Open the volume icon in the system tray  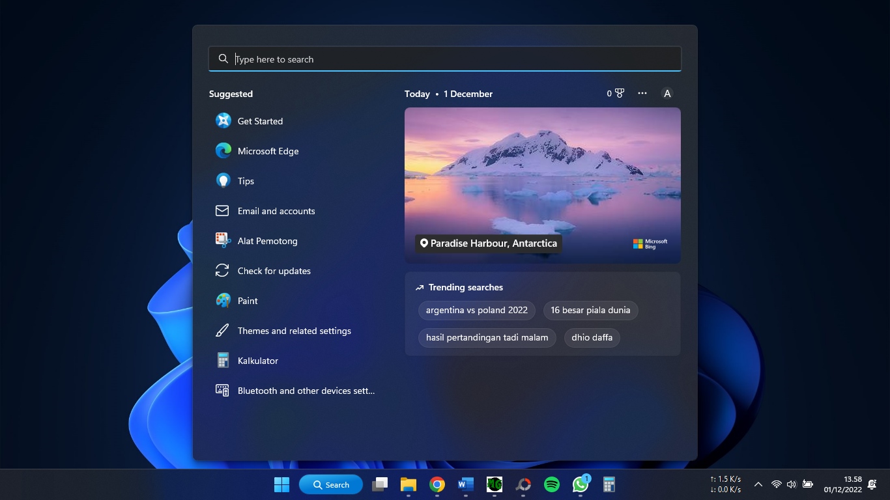click(x=791, y=484)
